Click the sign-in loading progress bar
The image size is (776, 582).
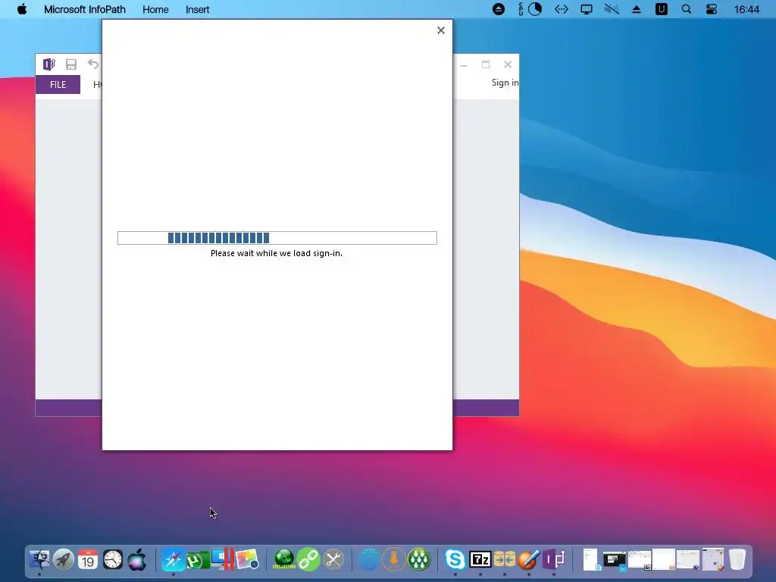pyautogui.click(x=277, y=238)
